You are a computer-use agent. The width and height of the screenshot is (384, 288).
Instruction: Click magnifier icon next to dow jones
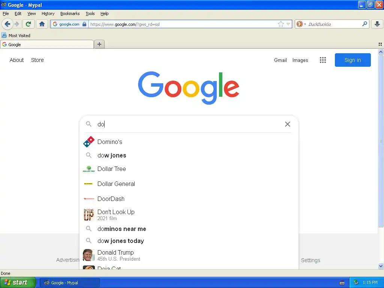[x=88, y=155]
